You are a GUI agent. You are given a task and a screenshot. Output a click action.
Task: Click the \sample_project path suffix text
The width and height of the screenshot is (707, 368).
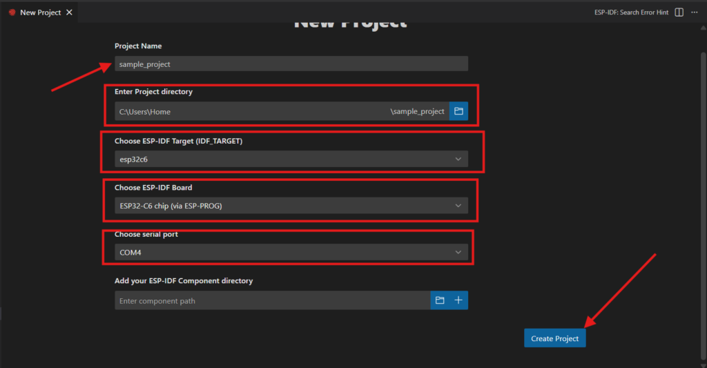click(418, 111)
